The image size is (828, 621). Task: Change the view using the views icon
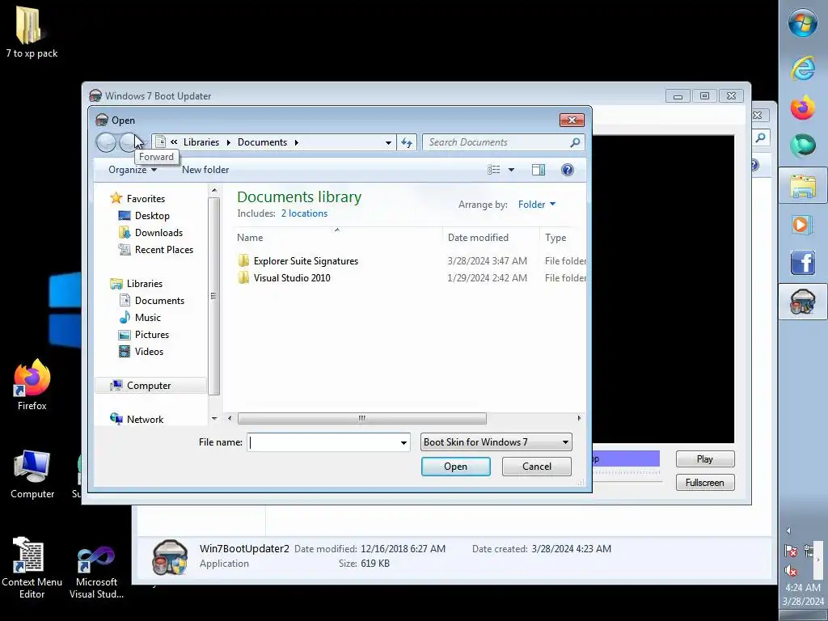coord(494,170)
